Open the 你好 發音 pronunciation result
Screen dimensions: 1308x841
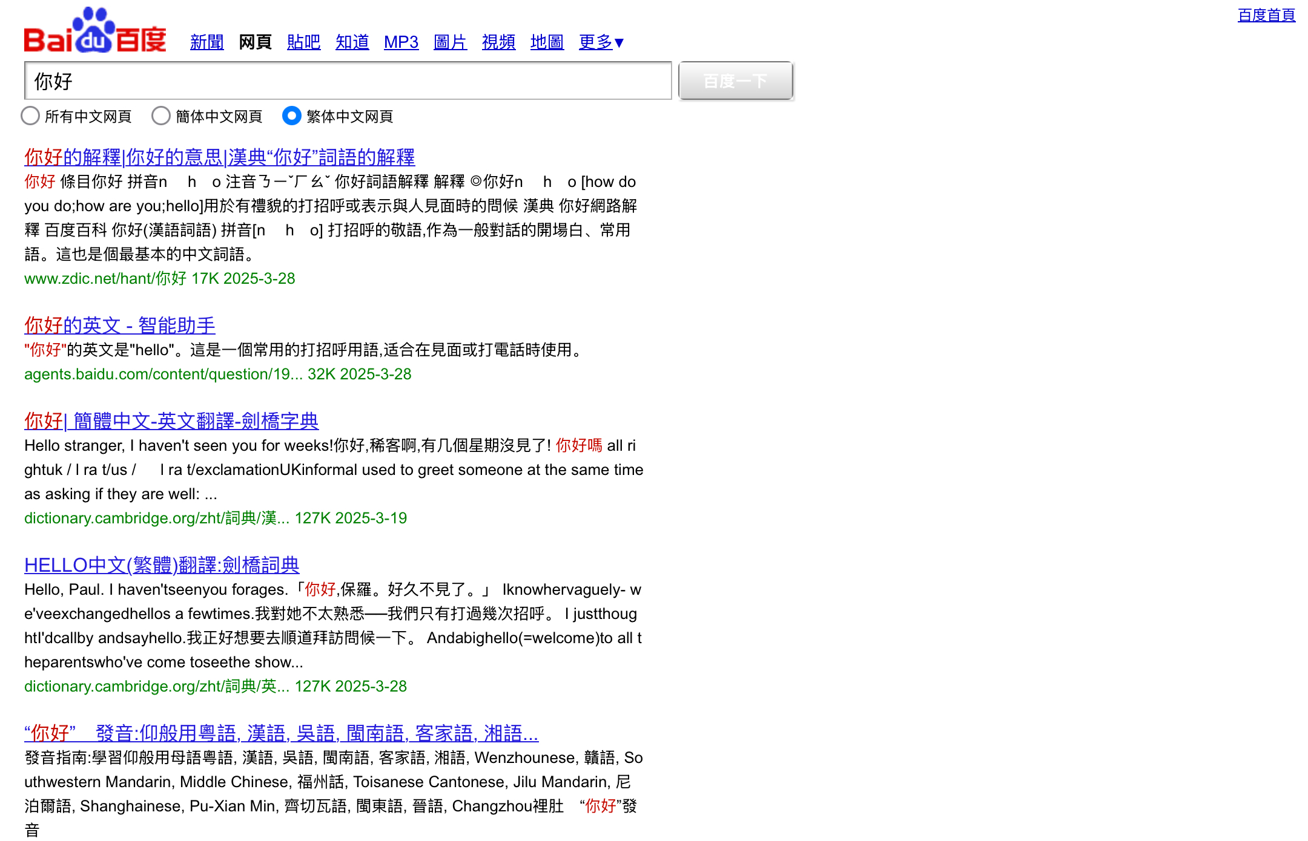pyautogui.click(x=281, y=733)
